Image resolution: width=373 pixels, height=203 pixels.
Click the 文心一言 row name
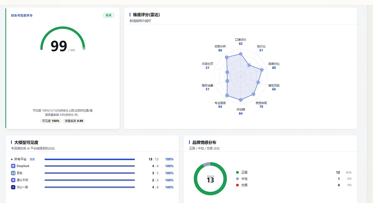point(22,187)
